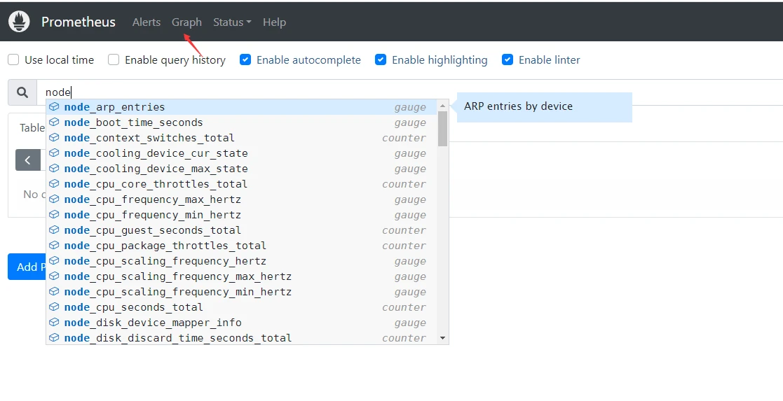This screenshot has width=783, height=401.
Task: Click the autocomplete list scroll-up arrow
Action: (x=442, y=105)
